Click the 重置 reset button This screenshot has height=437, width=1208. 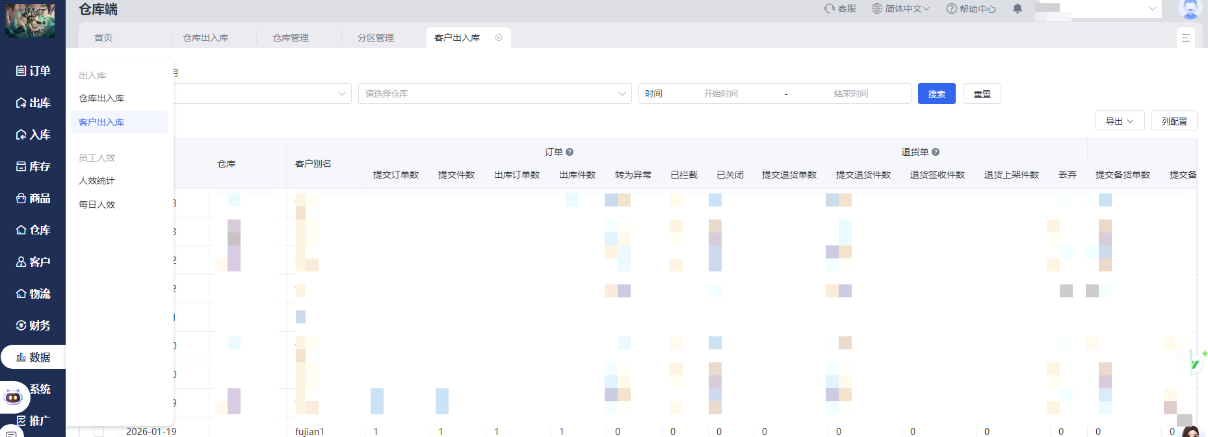pos(982,94)
